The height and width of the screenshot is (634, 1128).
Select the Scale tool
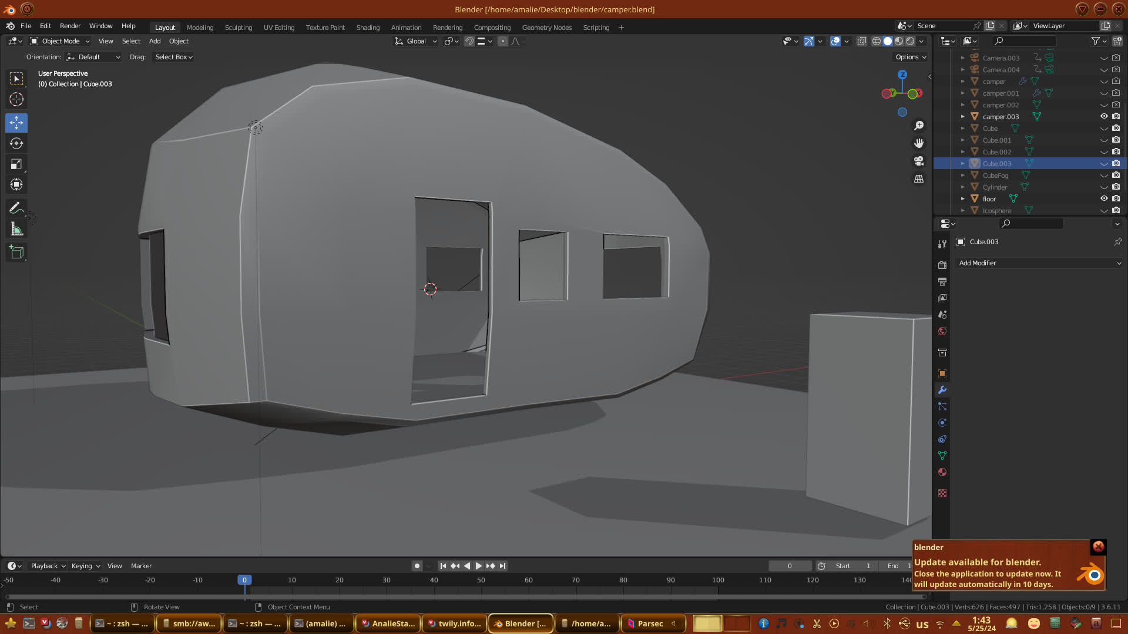tap(16, 164)
